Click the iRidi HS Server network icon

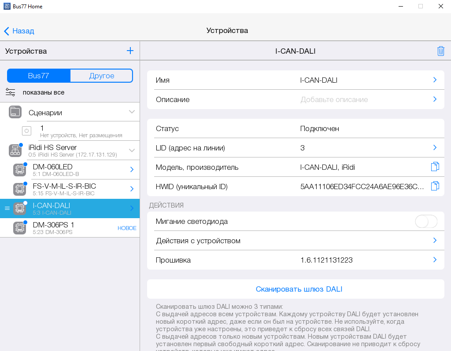(15, 150)
